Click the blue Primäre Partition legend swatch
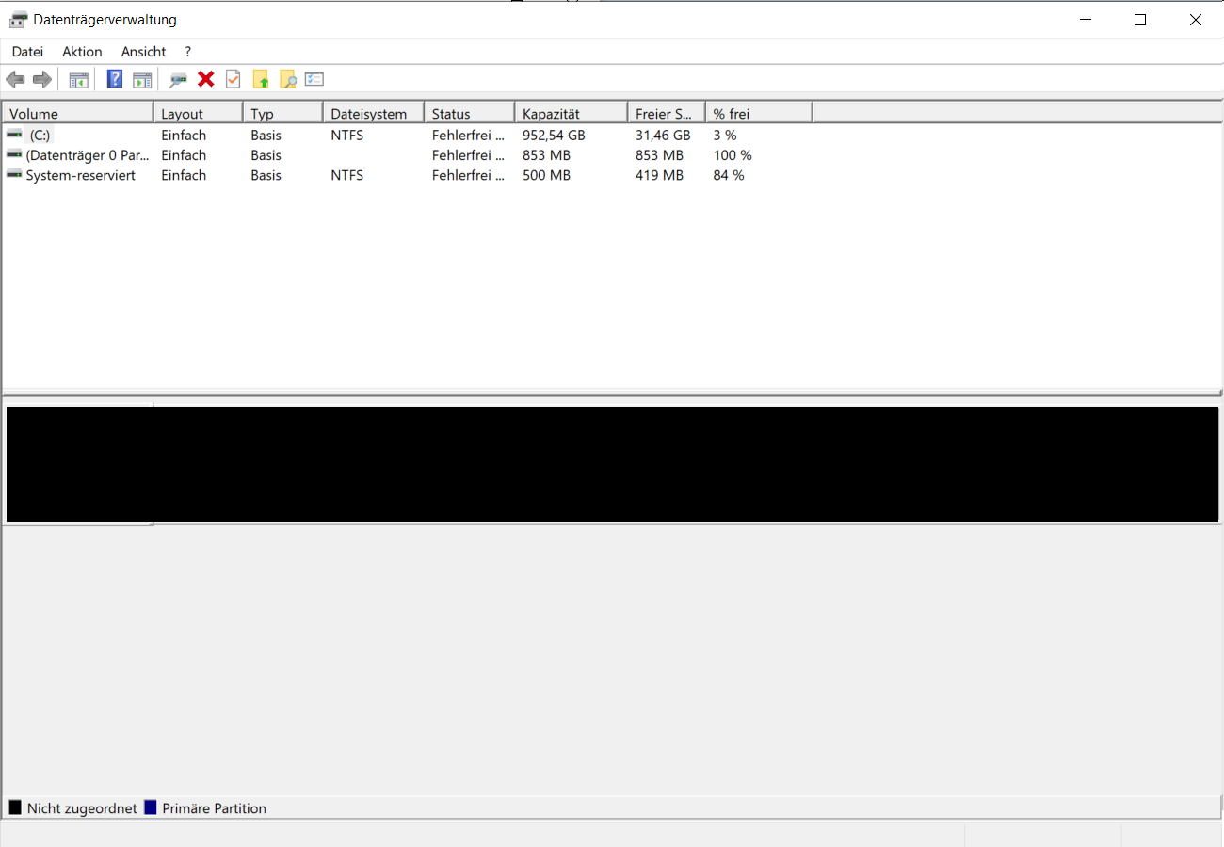 [150, 807]
